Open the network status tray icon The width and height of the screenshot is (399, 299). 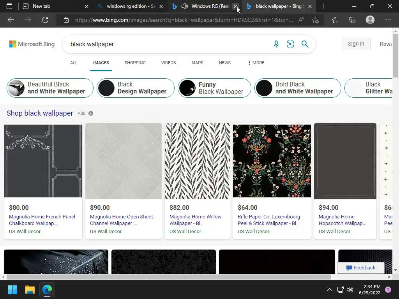click(x=340, y=290)
